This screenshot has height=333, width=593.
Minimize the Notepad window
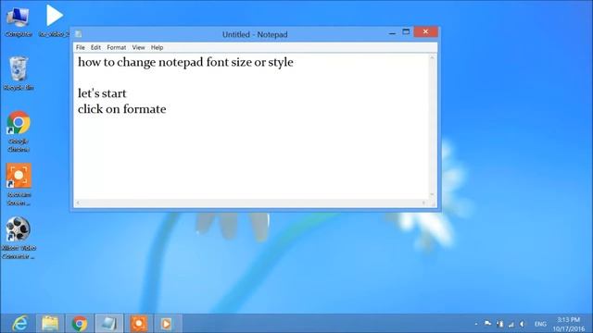[x=392, y=33]
